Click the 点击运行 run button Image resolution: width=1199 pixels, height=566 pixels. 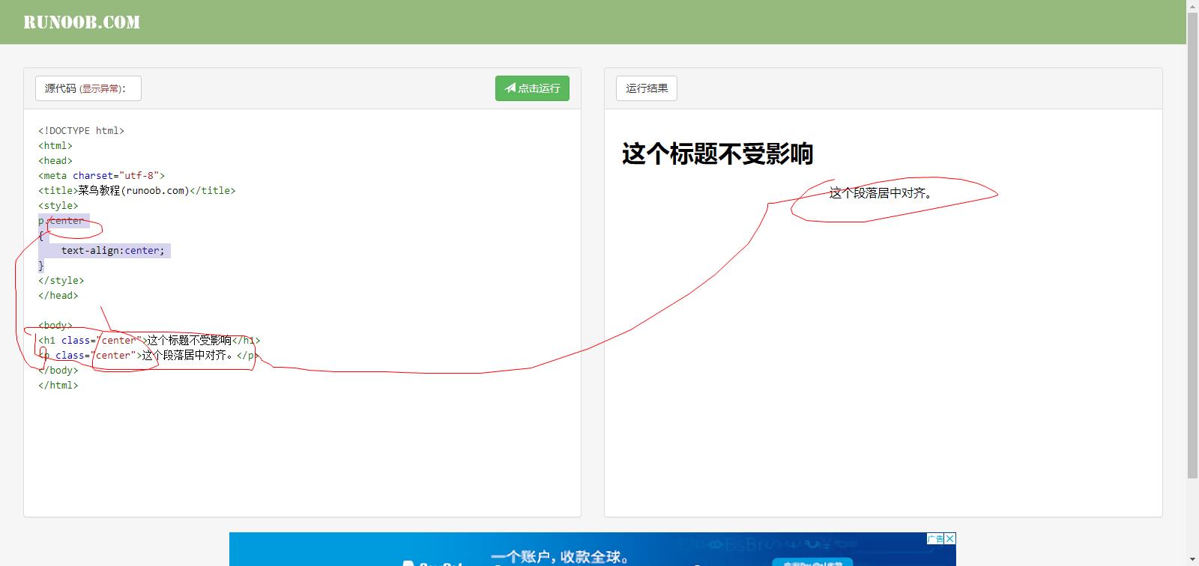532,88
